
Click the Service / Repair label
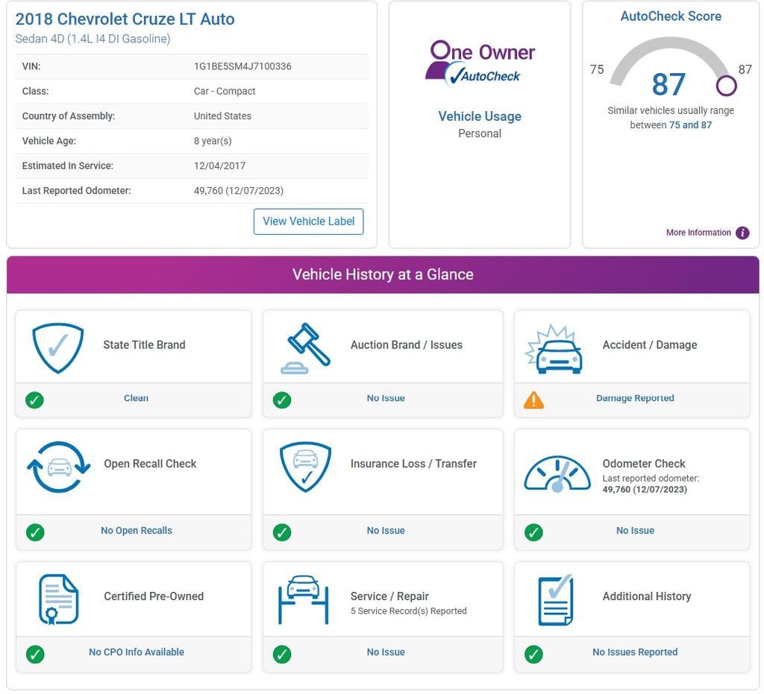[x=389, y=596]
